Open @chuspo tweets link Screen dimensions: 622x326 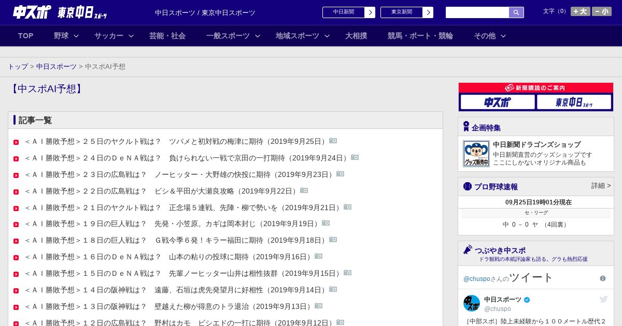[476, 279]
